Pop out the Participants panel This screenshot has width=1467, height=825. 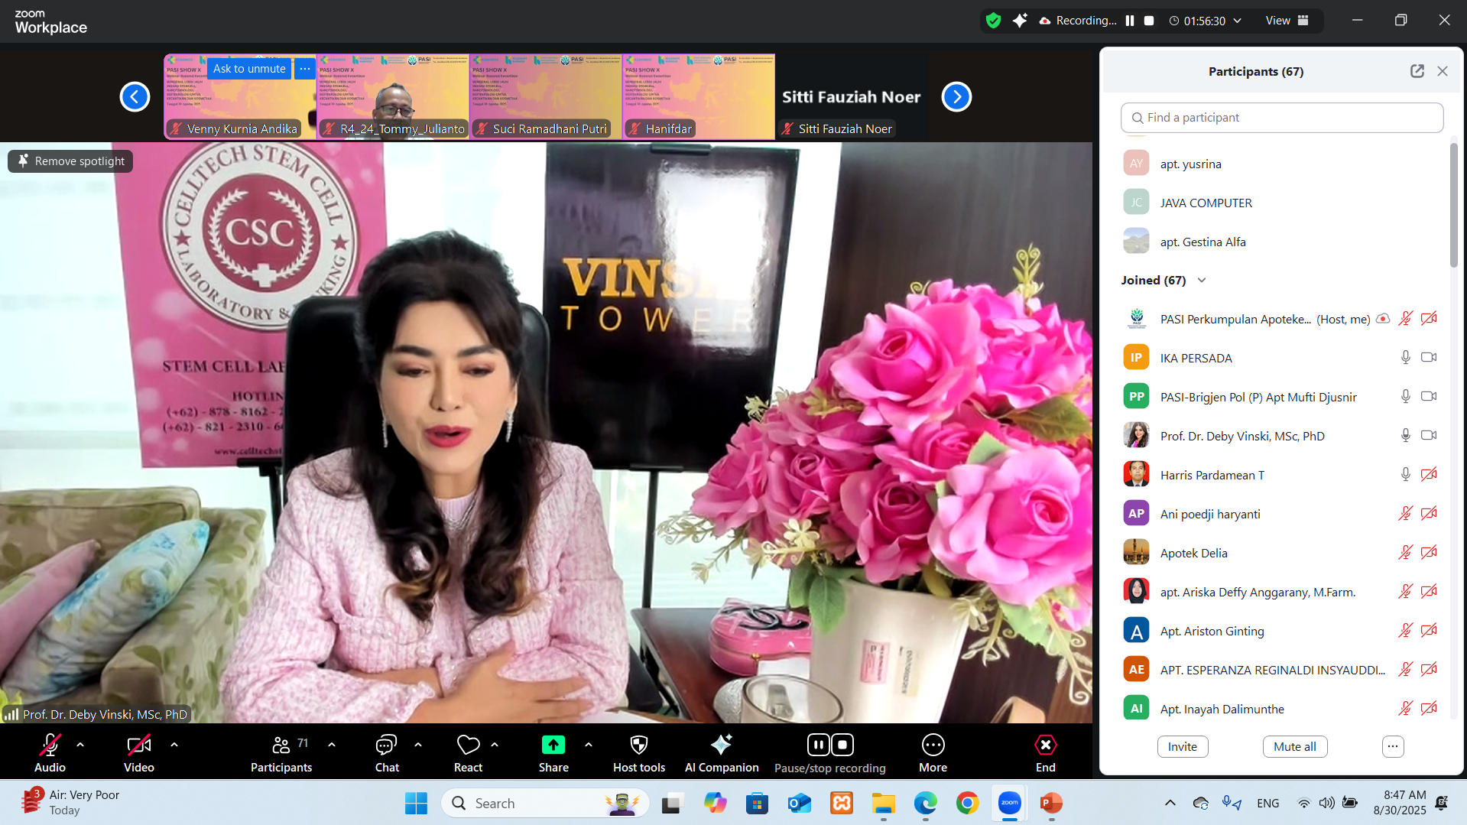pyautogui.click(x=1417, y=71)
